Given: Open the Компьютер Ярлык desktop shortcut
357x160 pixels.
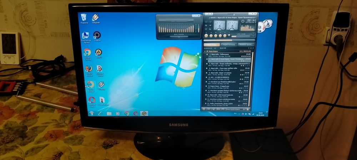Looking at the screenshot, I should (86, 37).
